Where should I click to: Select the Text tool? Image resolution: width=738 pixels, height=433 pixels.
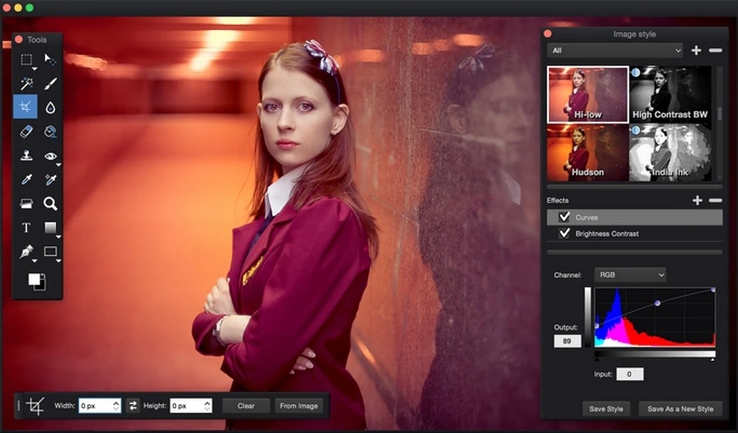27,228
